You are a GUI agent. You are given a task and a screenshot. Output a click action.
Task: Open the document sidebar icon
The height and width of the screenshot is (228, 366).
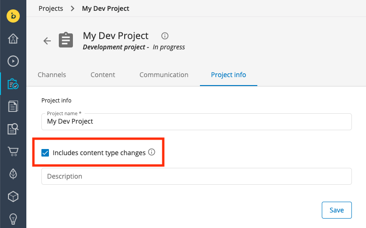13,106
